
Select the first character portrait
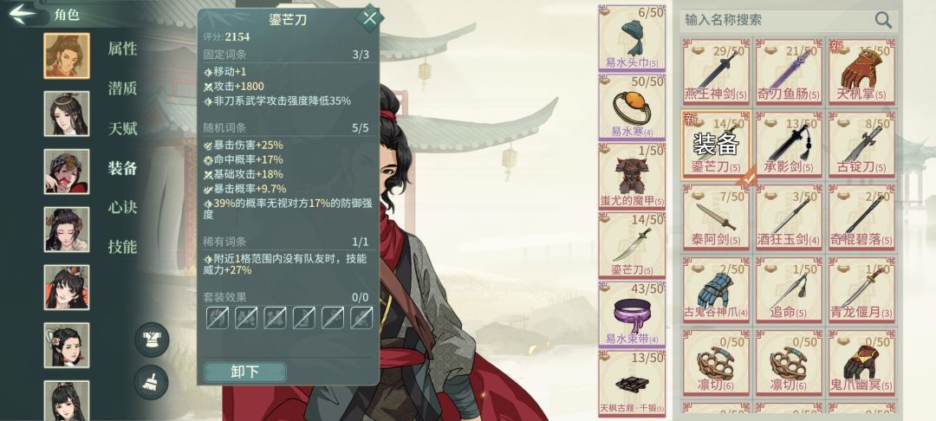click(67, 55)
